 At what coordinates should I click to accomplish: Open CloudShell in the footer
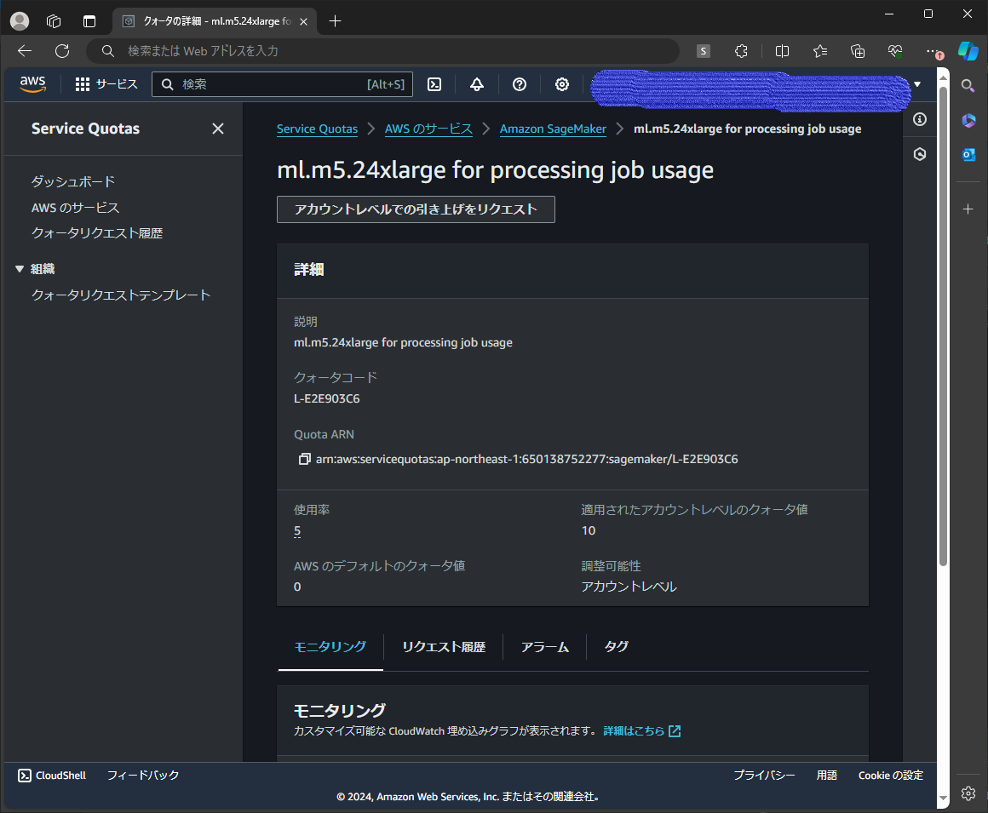[x=52, y=776]
